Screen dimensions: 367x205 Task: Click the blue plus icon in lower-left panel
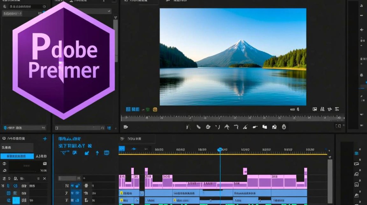coord(45,139)
